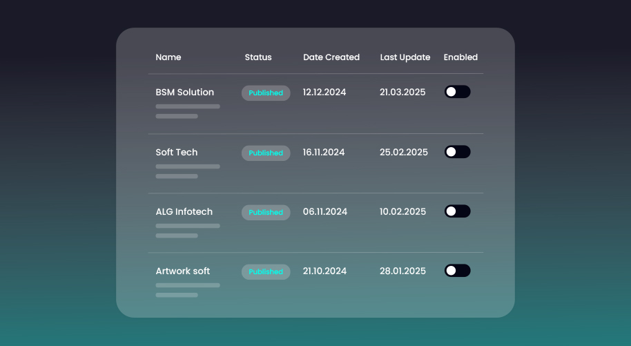Select the Last Update column header
The width and height of the screenshot is (631, 346).
[405, 57]
